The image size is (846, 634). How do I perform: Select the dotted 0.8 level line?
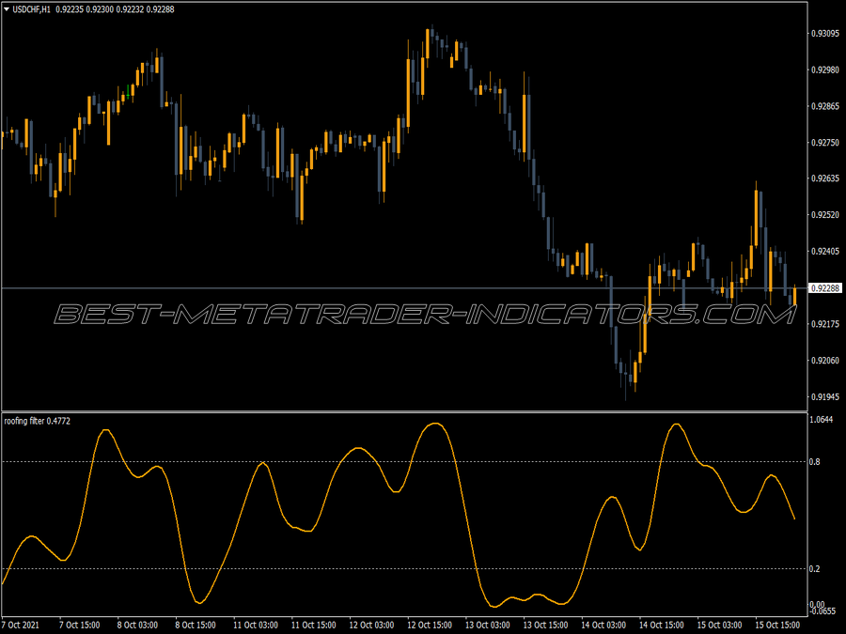click(x=404, y=461)
